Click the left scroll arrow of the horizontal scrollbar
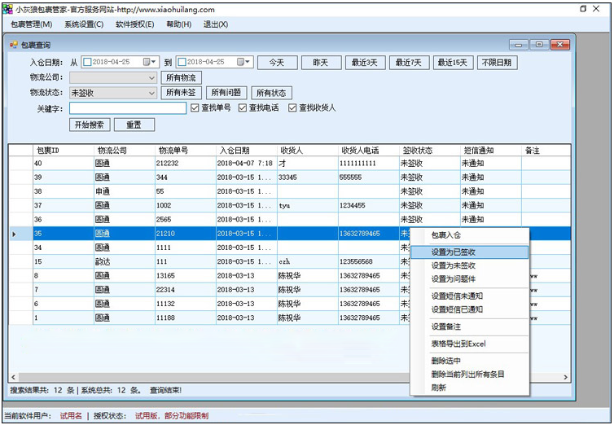 click(13, 377)
